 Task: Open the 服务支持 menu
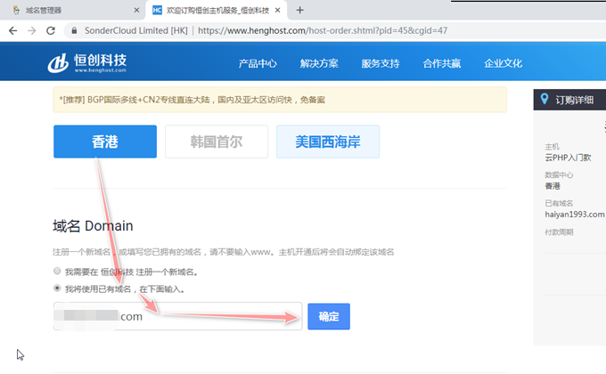click(x=381, y=63)
